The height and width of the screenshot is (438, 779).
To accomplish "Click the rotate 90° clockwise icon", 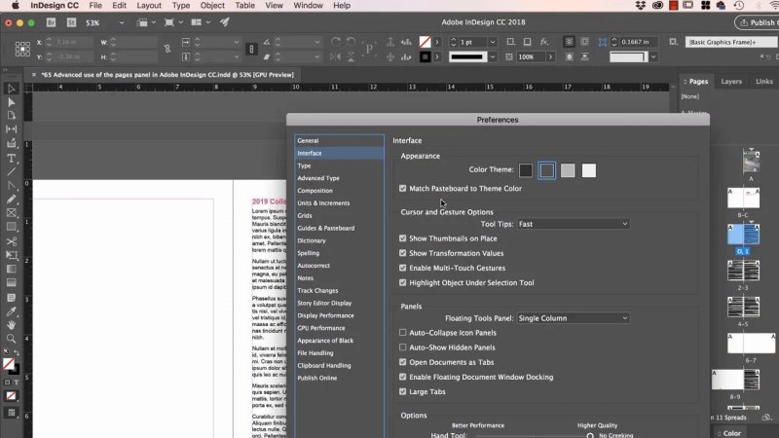I will tap(336, 42).
